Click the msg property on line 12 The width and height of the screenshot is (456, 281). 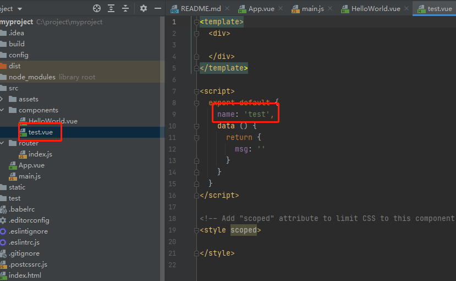[241, 149]
